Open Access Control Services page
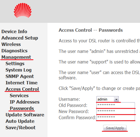 point(19,96)
